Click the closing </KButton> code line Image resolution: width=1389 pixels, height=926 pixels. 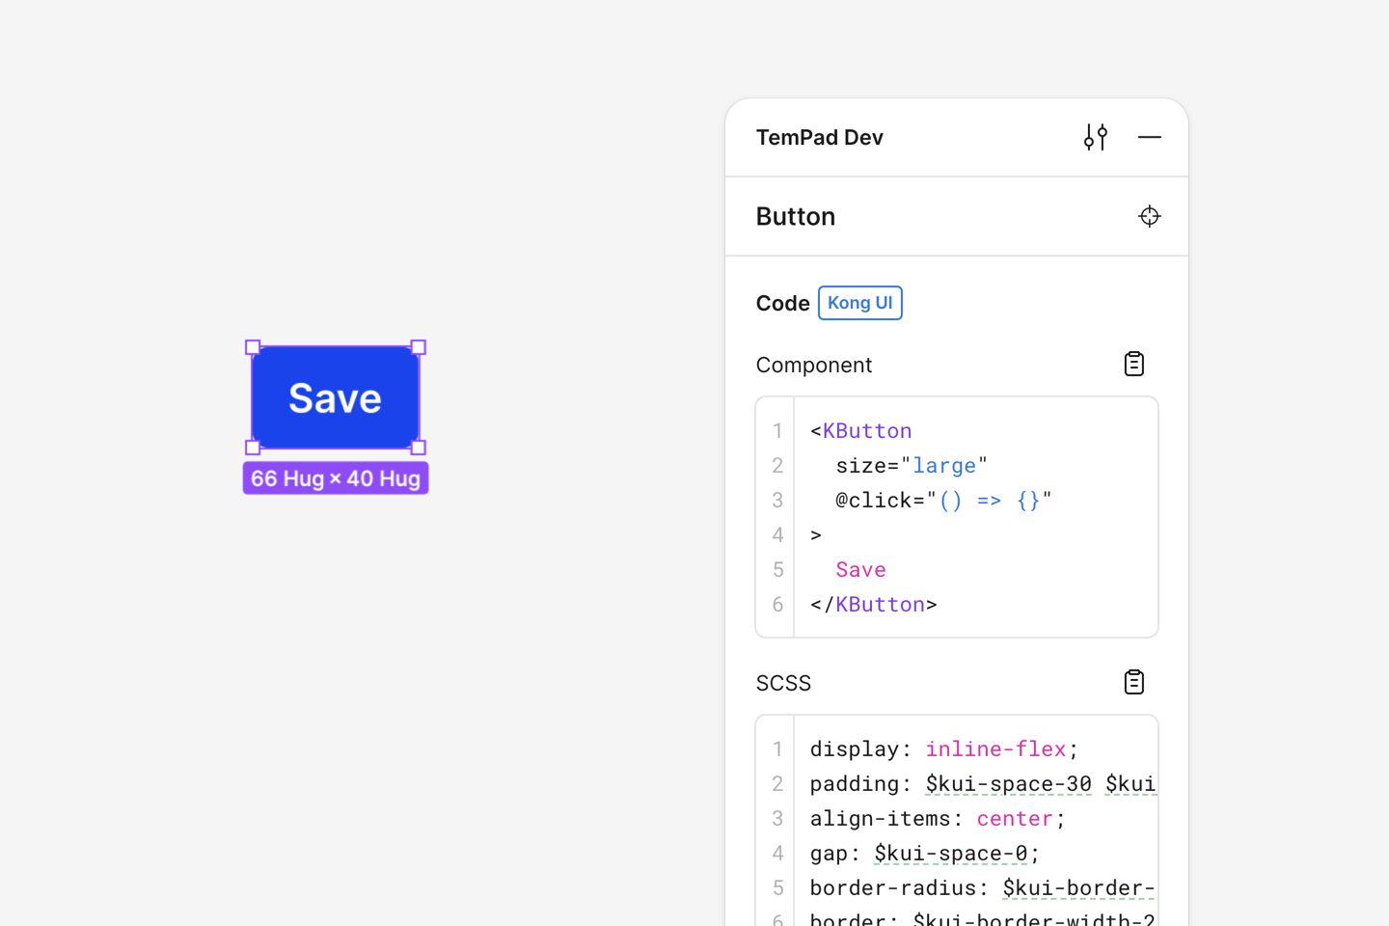[x=874, y=604]
